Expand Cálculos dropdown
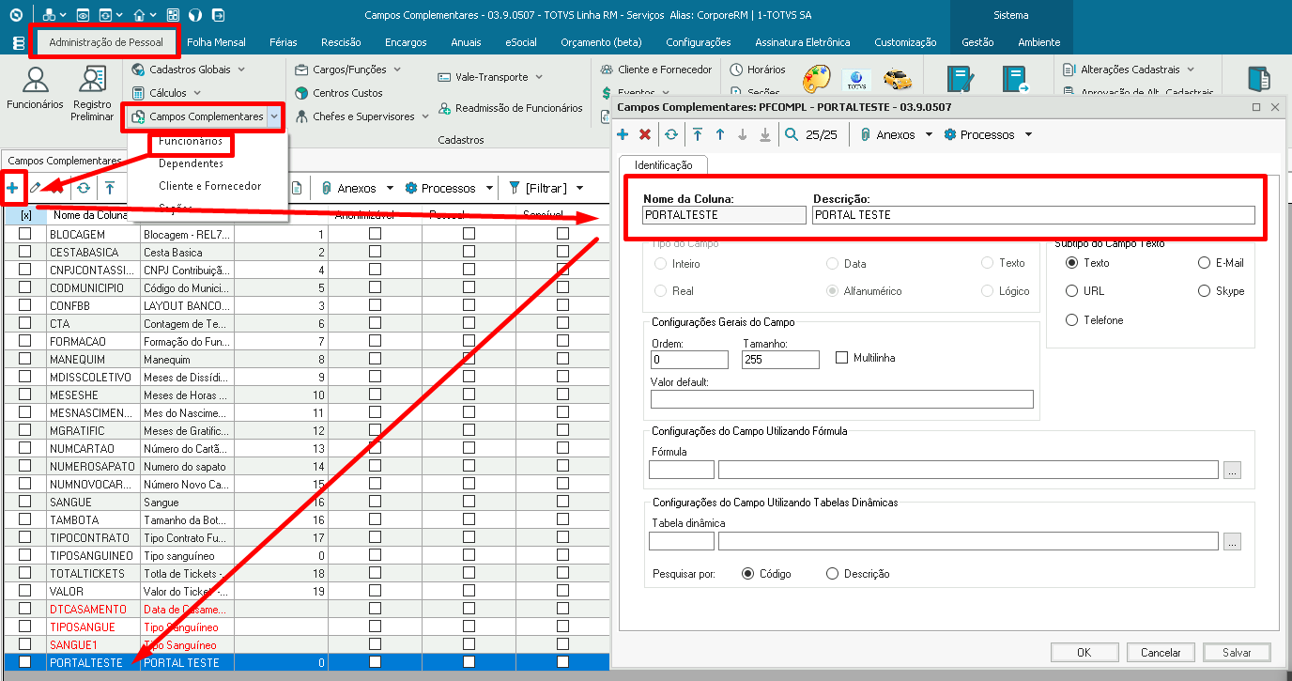The image size is (1292, 681). click(x=197, y=93)
